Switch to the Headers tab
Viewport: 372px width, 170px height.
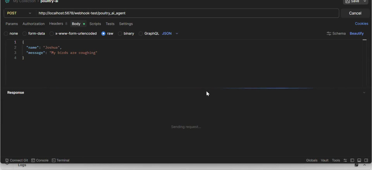tap(58, 24)
